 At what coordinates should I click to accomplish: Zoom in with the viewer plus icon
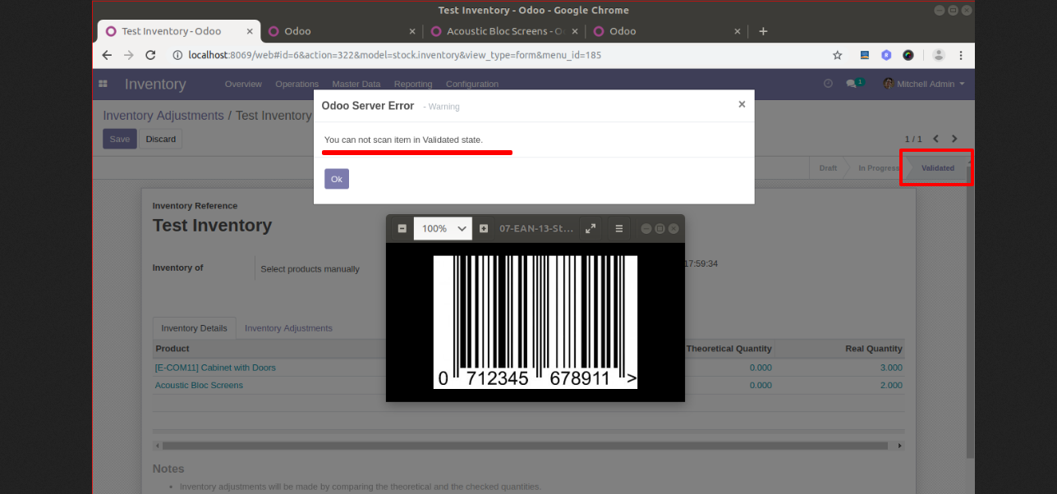tap(484, 228)
